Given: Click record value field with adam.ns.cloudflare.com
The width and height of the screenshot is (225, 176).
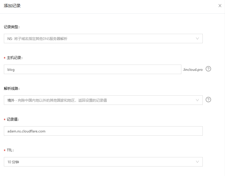Looking at the screenshot, I should click(x=103, y=131).
